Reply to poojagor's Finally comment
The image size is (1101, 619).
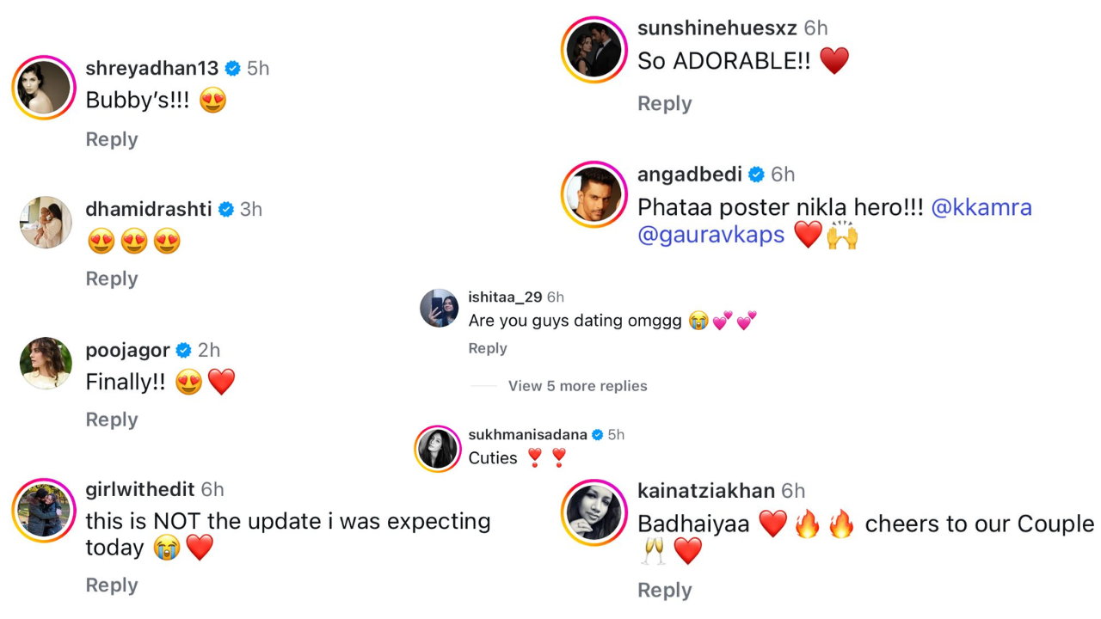coord(112,420)
